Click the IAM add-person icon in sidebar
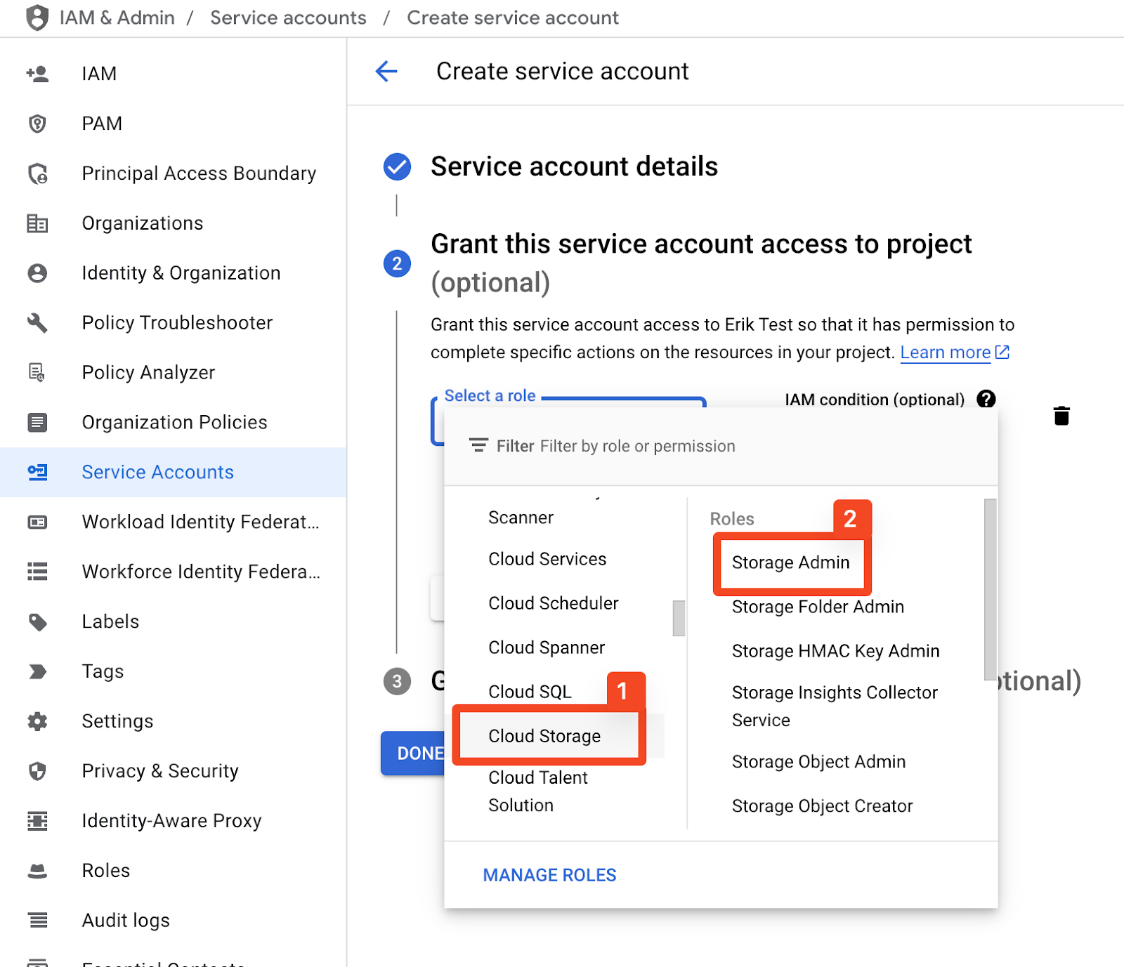The height and width of the screenshot is (967, 1124). pos(37,74)
